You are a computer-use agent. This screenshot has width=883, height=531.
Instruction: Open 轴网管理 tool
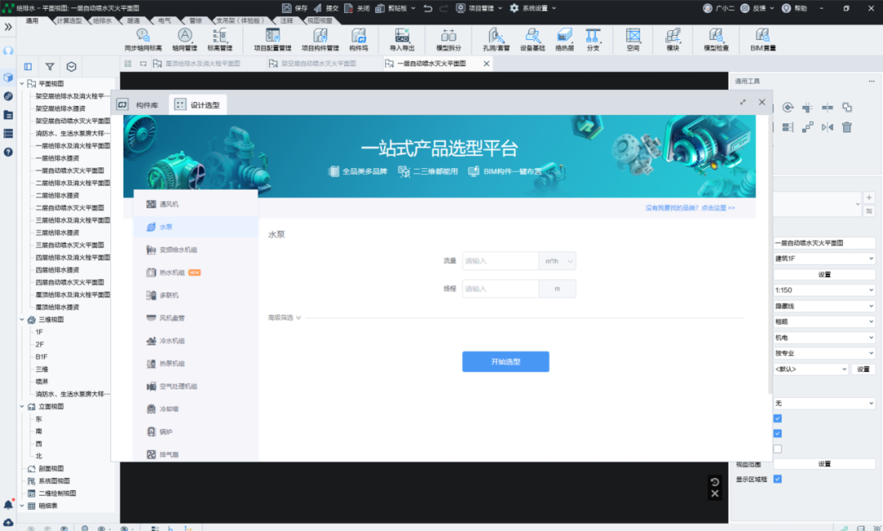[x=185, y=39]
